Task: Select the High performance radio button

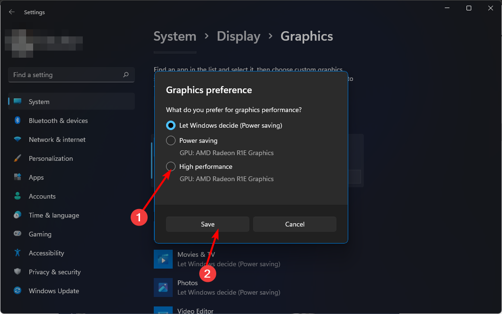Action: pyautogui.click(x=171, y=166)
